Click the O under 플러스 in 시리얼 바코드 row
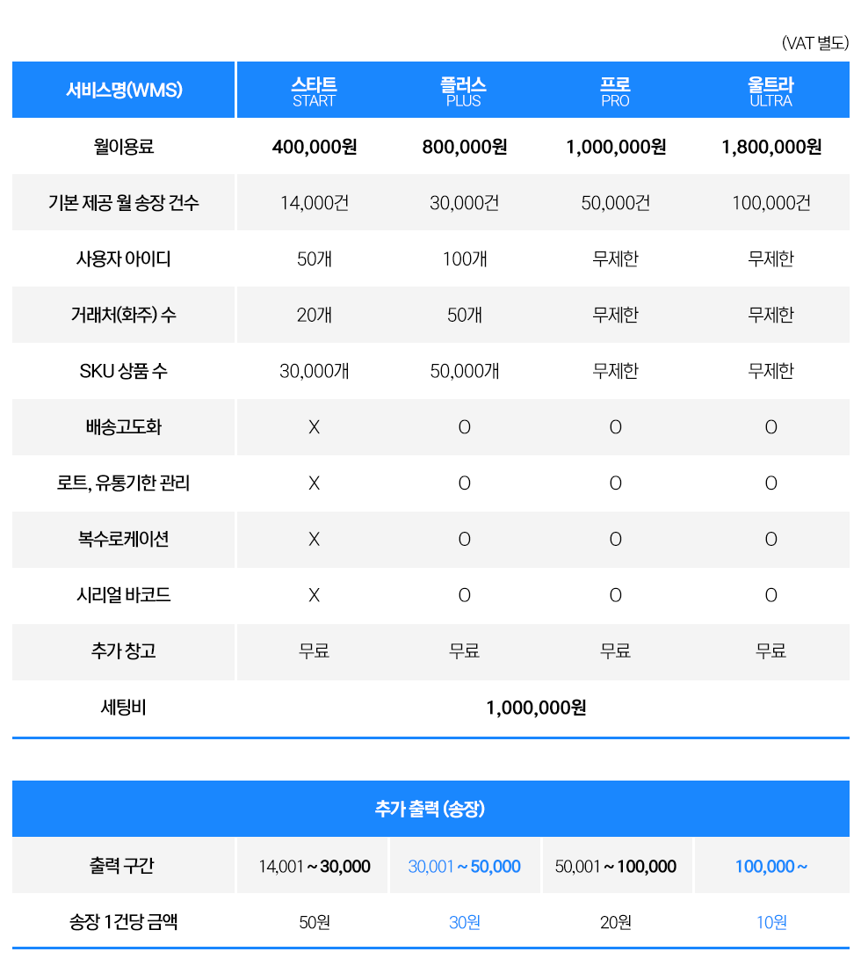Screen dimensions: 861x959 click(464, 595)
